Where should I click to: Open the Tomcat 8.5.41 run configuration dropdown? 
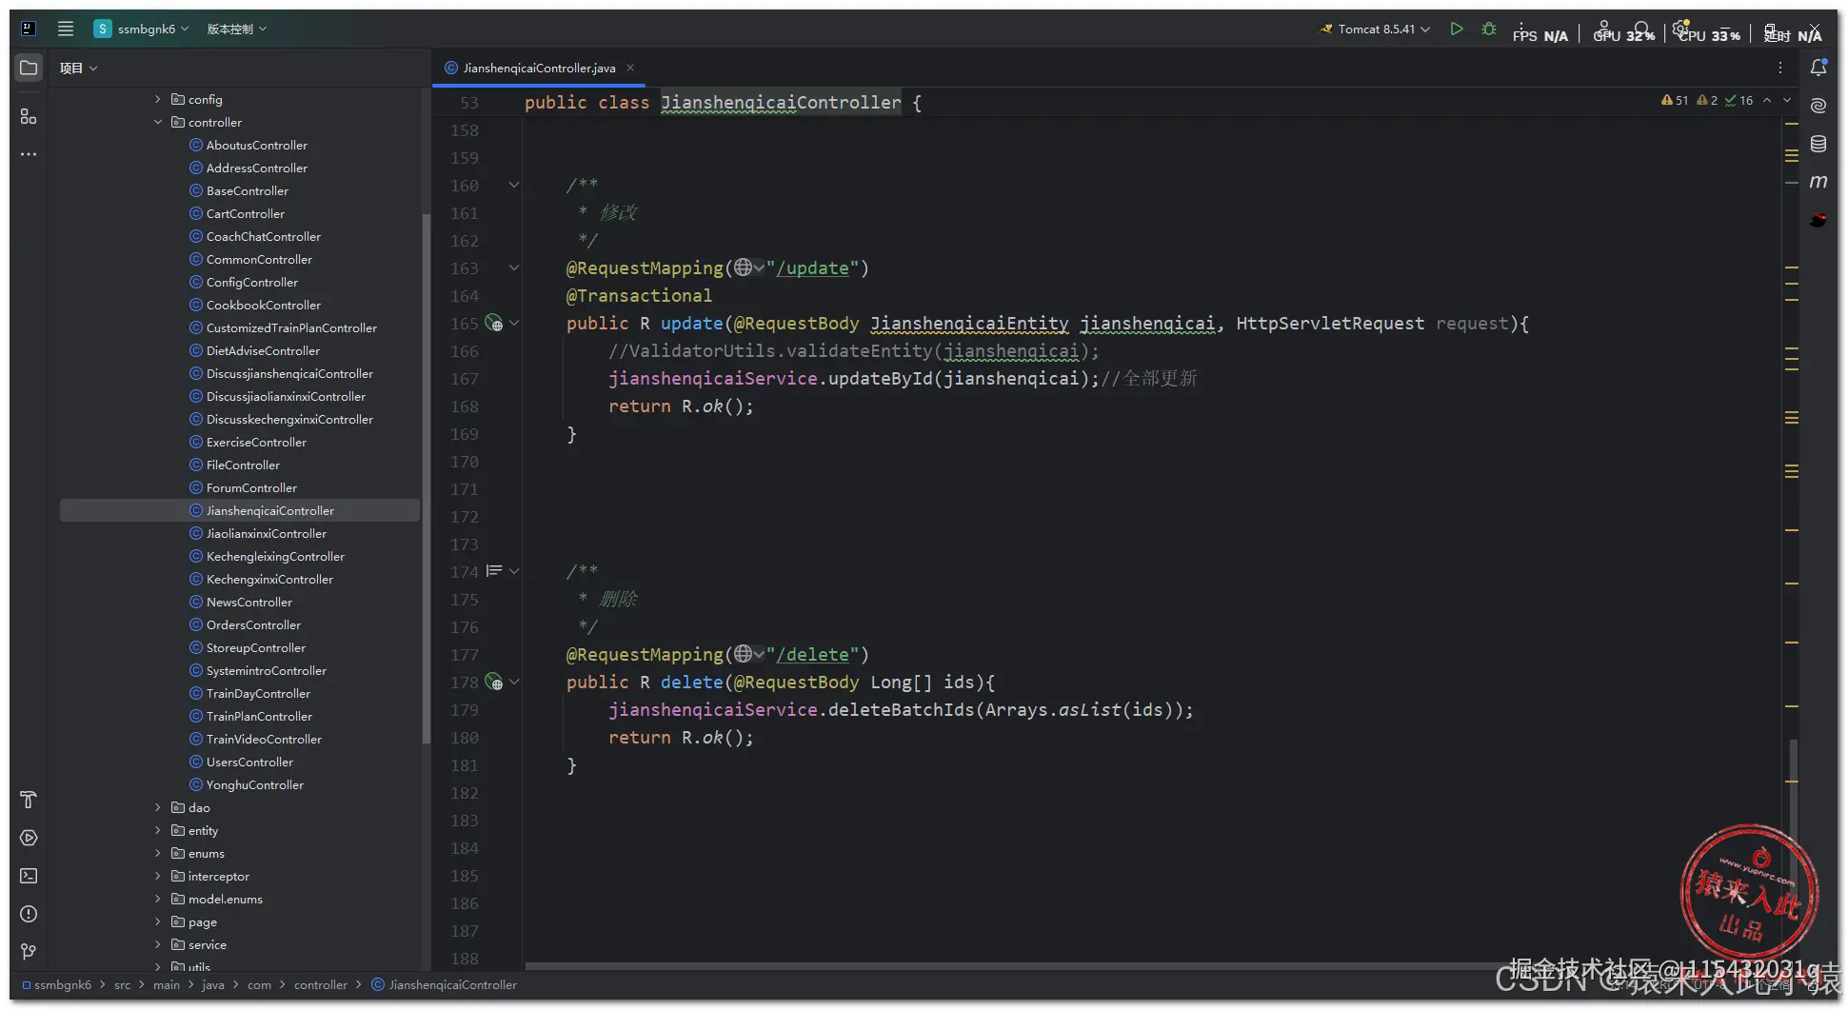pyautogui.click(x=1375, y=30)
